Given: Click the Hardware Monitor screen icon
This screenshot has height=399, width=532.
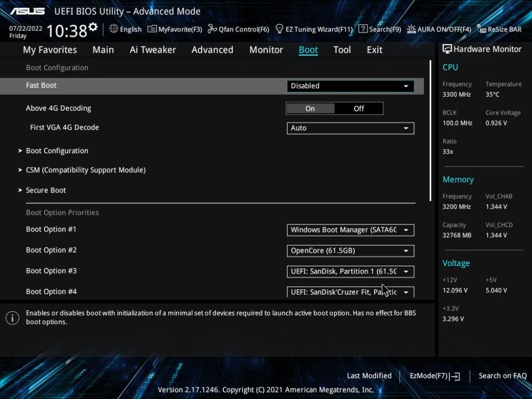Looking at the screenshot, I should 447,49.
